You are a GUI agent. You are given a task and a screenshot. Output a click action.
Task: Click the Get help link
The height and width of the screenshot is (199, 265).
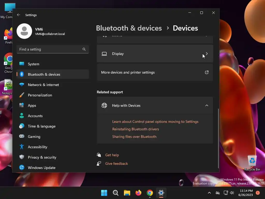(x=112, y=155)
